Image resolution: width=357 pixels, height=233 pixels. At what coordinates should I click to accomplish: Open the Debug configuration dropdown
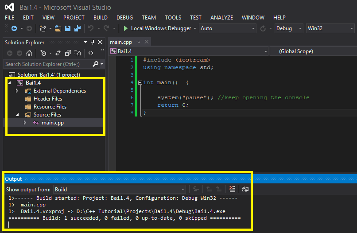[x=289, y=28]
